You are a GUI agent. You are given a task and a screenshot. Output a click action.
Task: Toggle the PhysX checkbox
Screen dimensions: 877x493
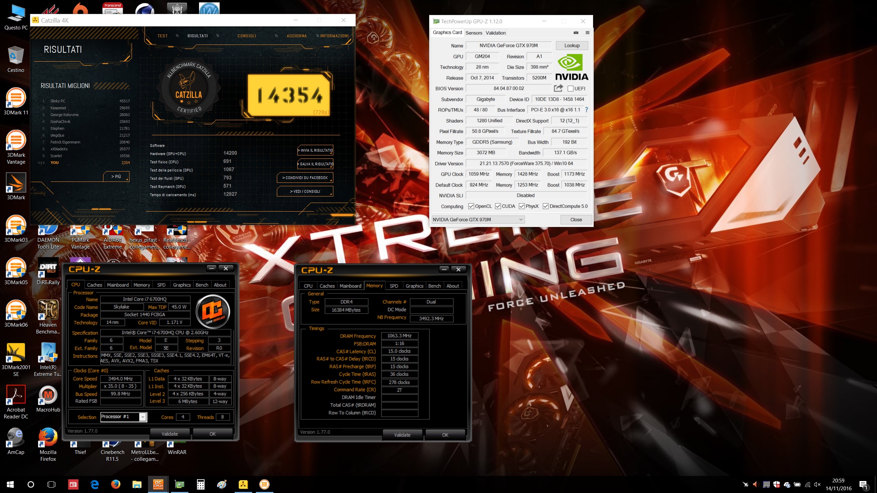tap(522, 206)
